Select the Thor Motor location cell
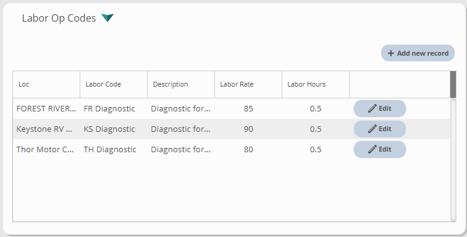 point(46,149)
